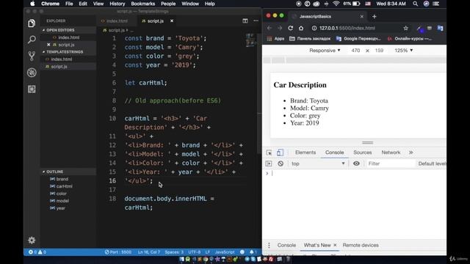Open the Bookmarks menu
The image size is (470, 264).
(x=142, y=4)
